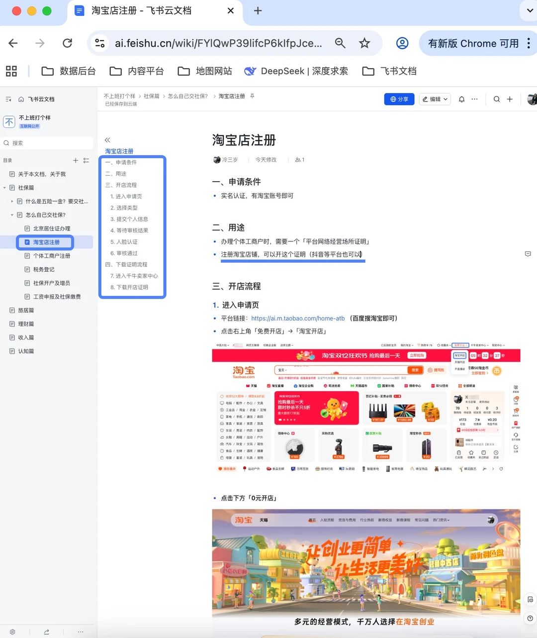Open 旅居篇 section
Image resolution: width=537 pixels, height=638 pixels.
tap(26, 310)
